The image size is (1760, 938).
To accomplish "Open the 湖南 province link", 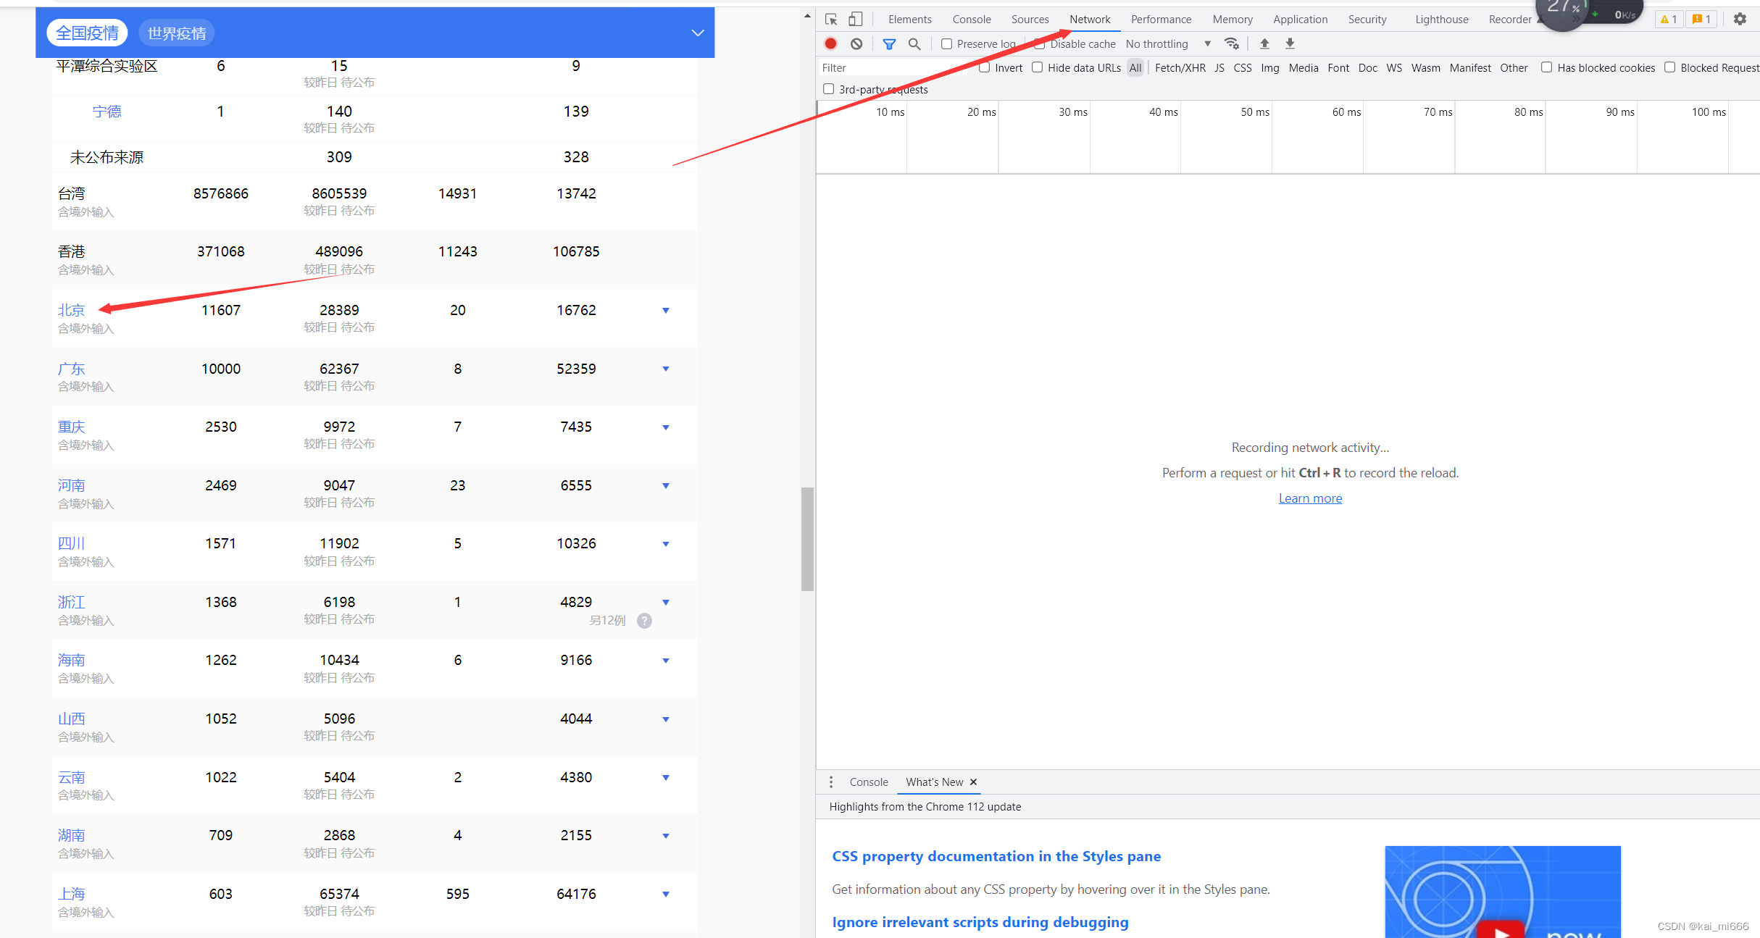I will click(x=71, y=835).
